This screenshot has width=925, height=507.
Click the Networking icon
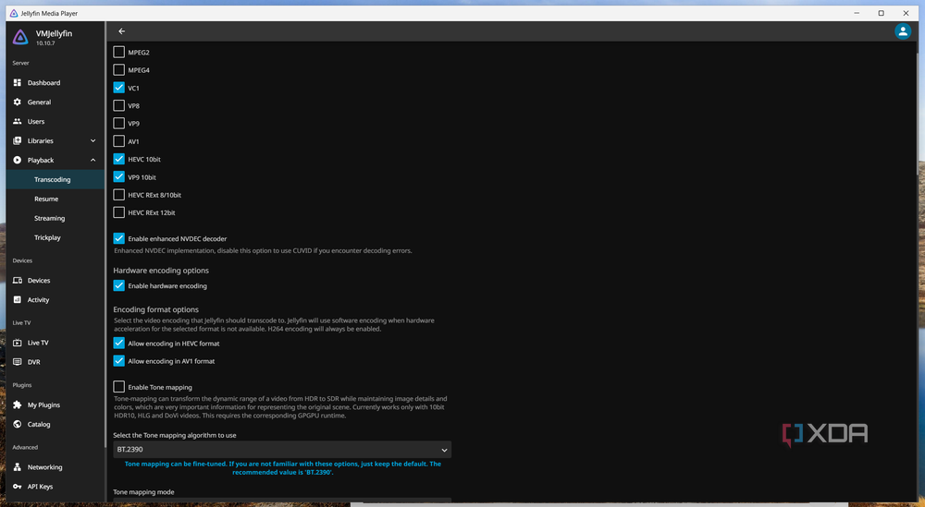17,467
